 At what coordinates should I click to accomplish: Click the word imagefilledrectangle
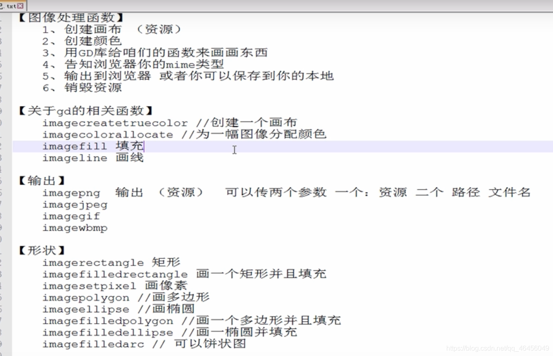tap(115, 275)
